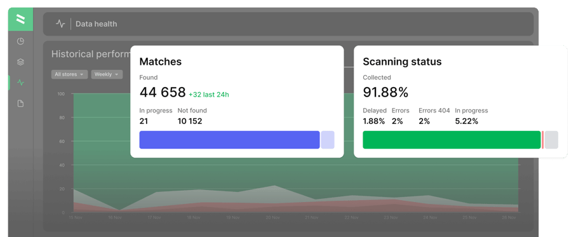This screenshot has height=237, width=569.
Task: Expand the Weekly period dropdown
Action: (107, 74)
